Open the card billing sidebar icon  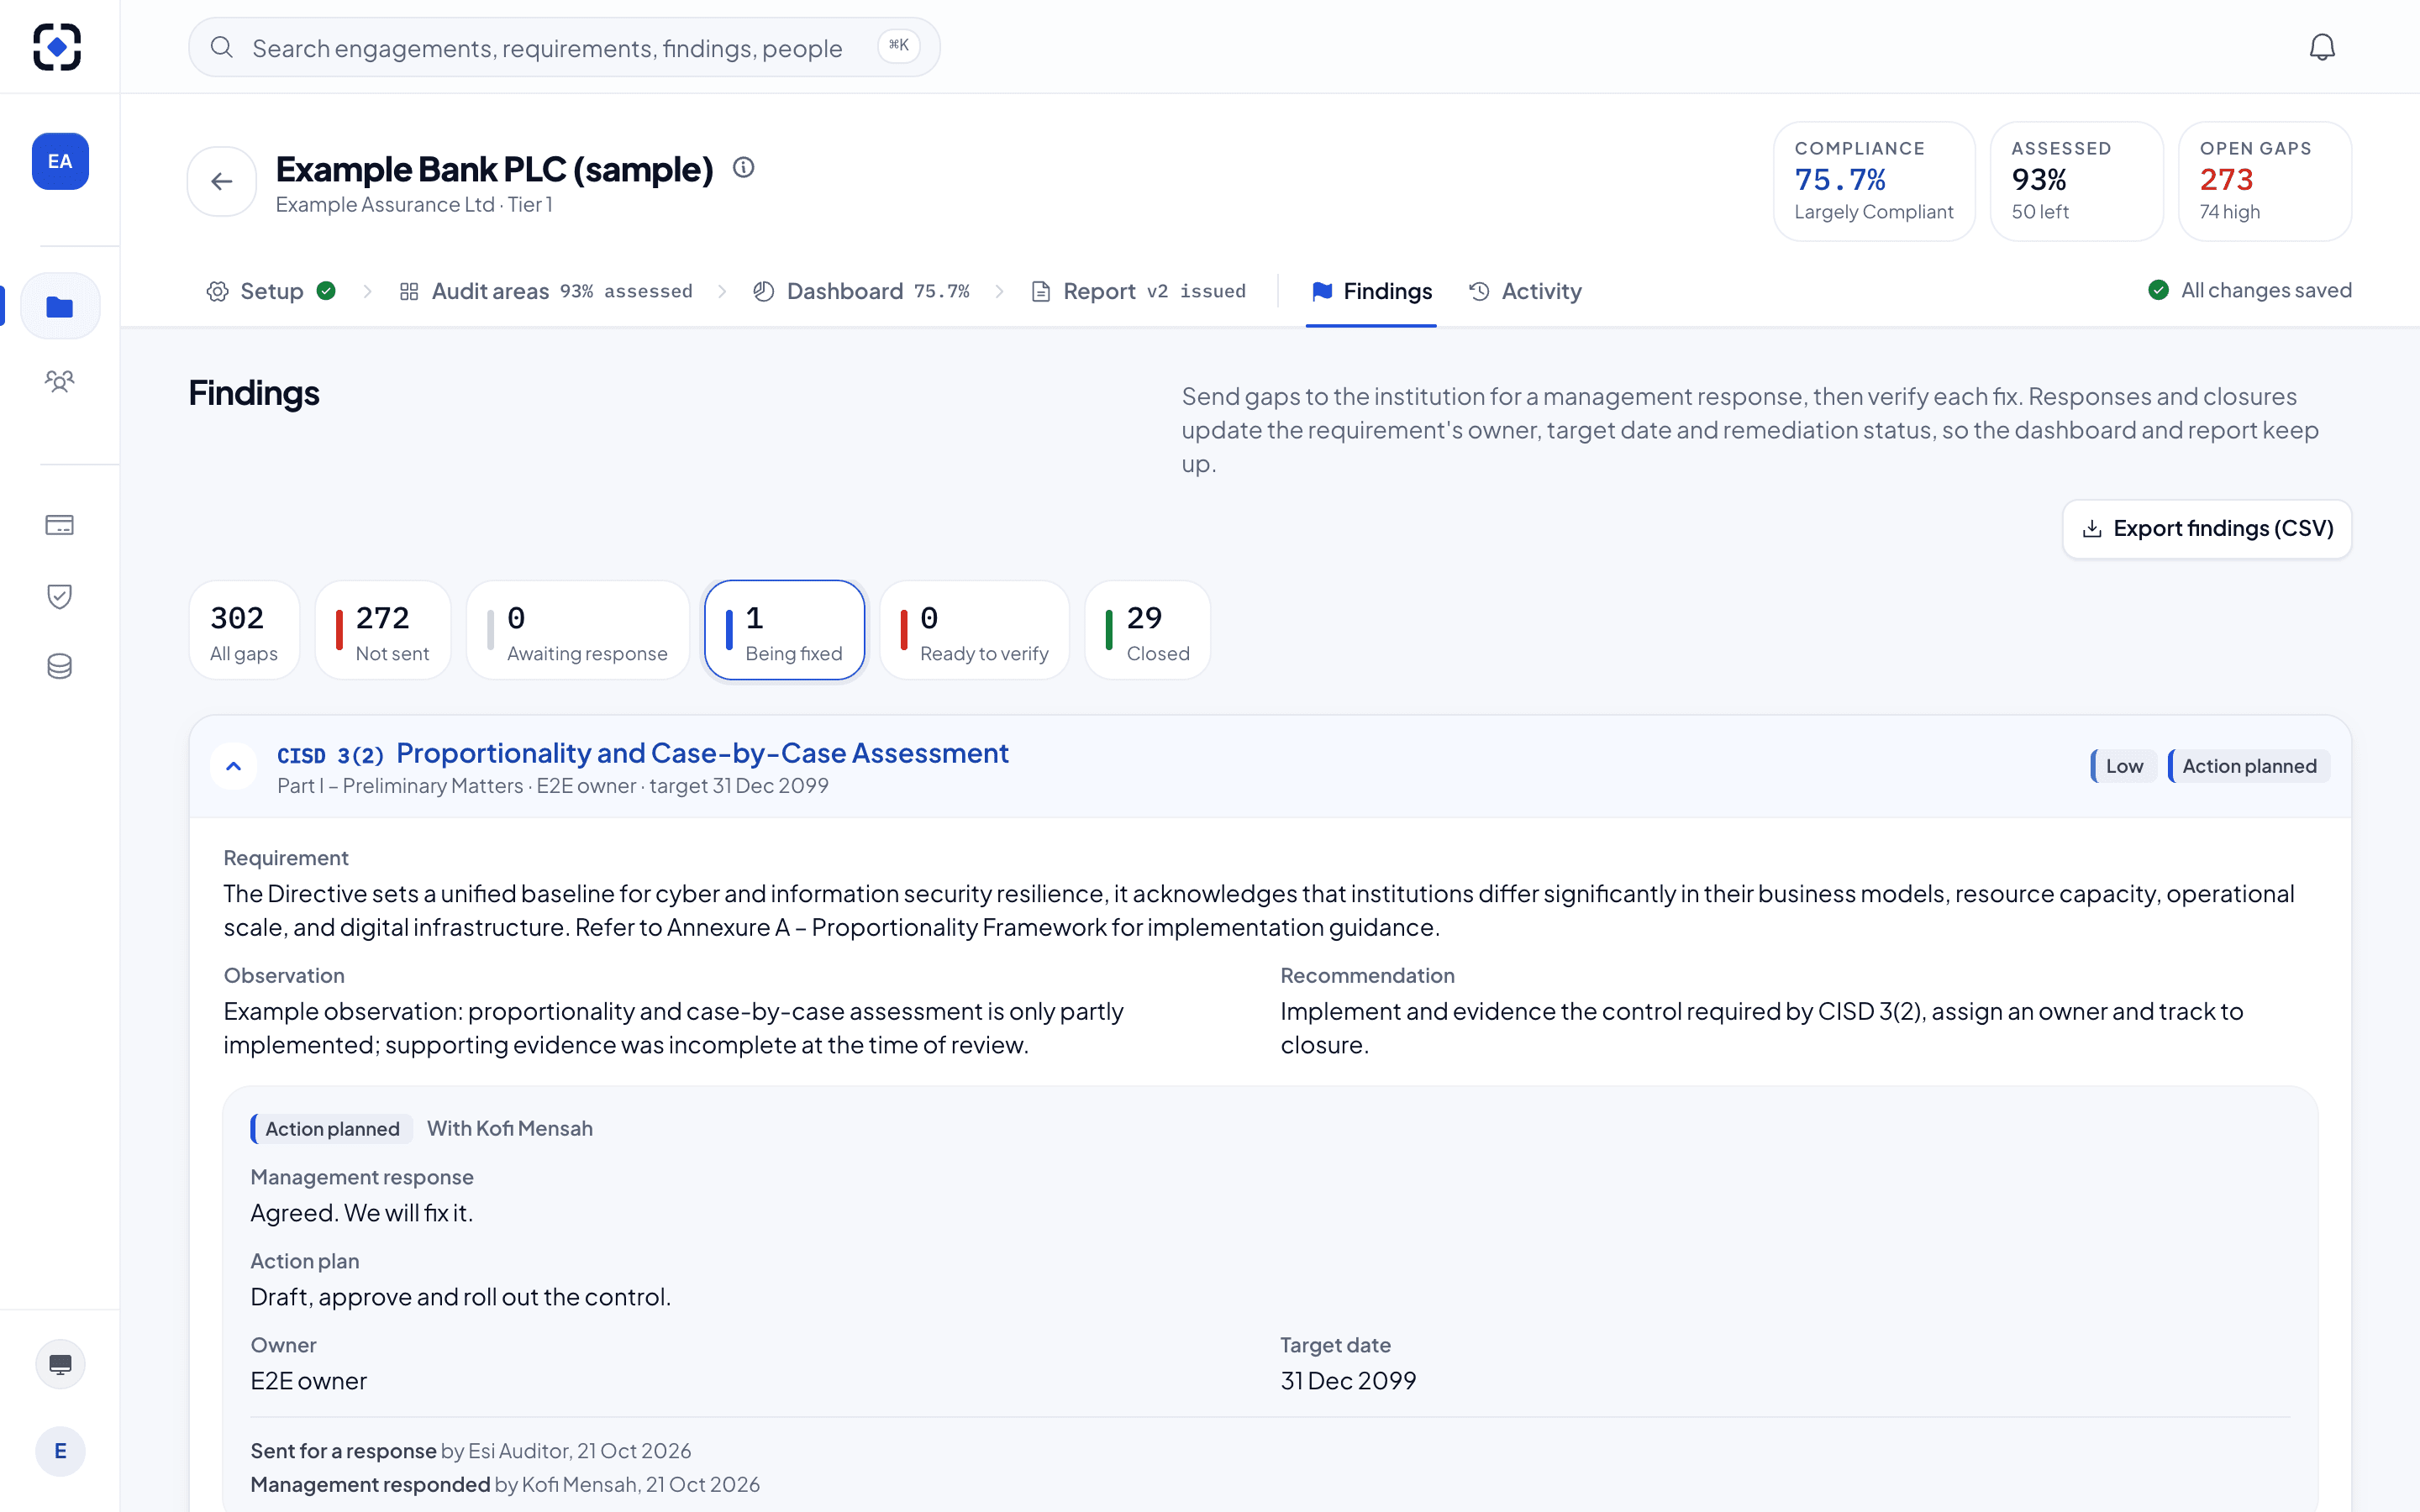pos(60,525)
